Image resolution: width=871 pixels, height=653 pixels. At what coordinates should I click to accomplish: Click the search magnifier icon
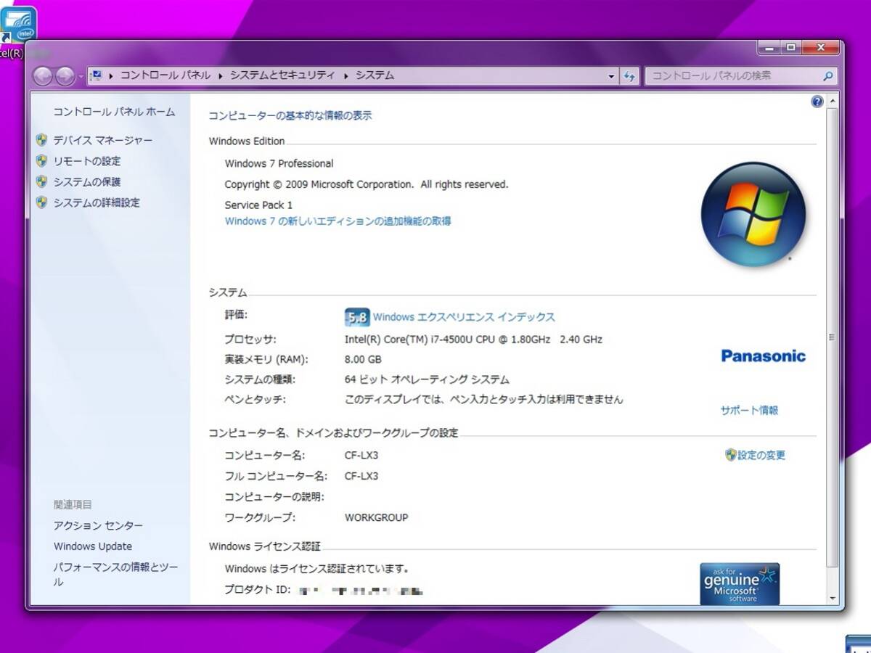[827, 76]
